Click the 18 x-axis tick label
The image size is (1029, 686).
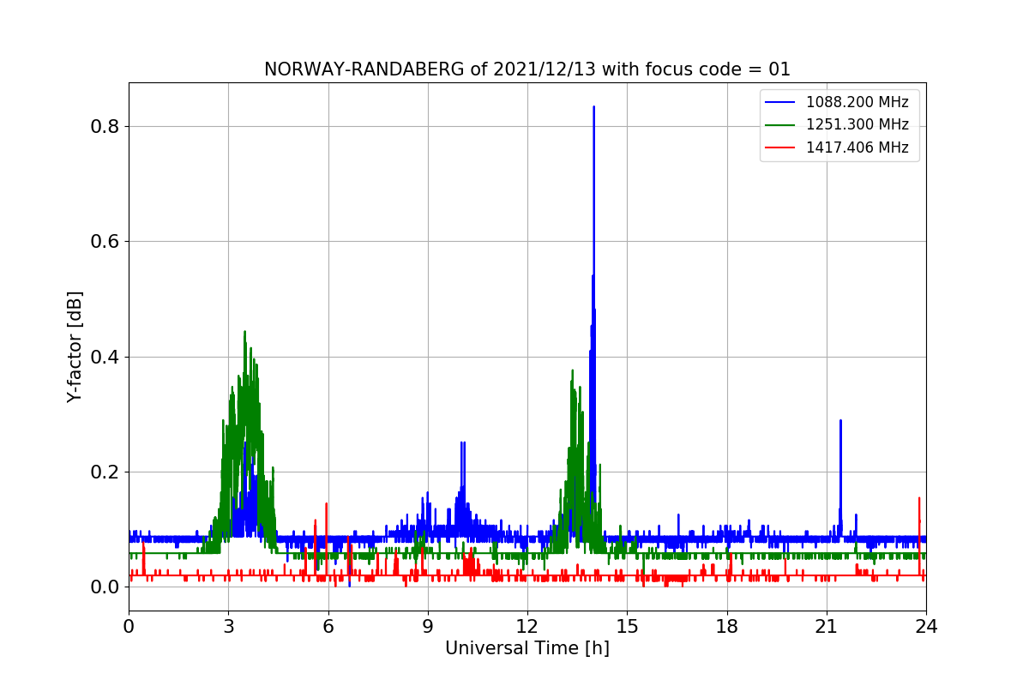(727, 627)
